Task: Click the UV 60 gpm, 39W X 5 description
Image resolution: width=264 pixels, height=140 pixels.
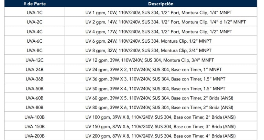Action: click(x=159, y=98)
